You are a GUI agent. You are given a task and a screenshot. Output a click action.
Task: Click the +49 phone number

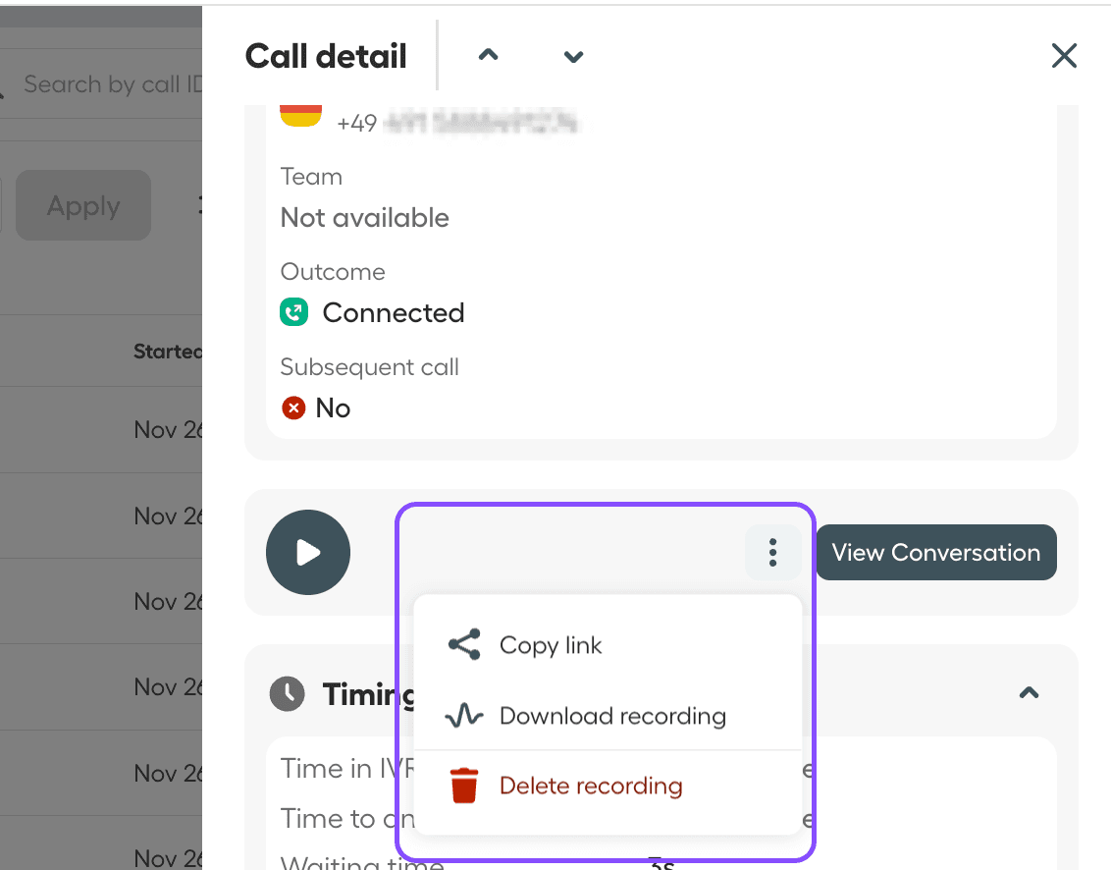(457, 123)
